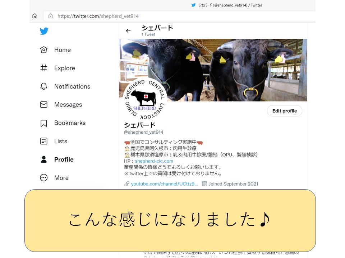Click the address bar URL field
The image size is (345, 258).
point(179,16)
